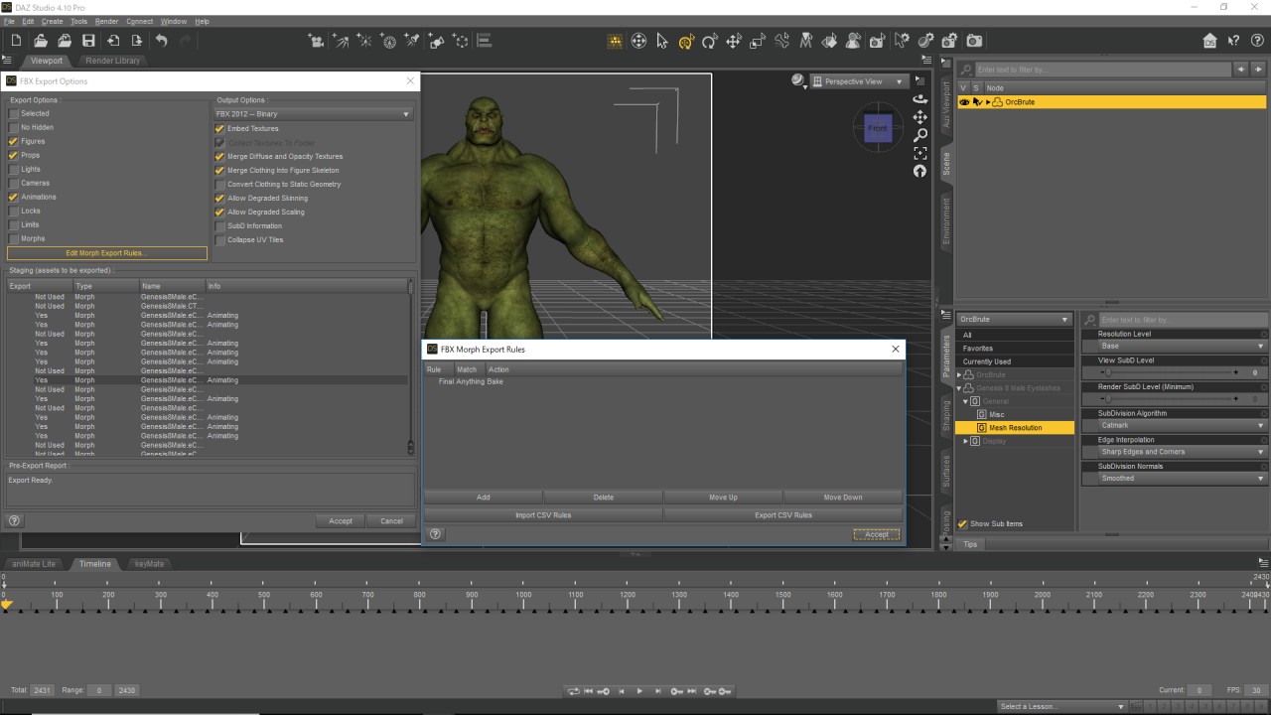Open the FBX 2012 -- Binary format dropdown
Viewport: 1271px width, 715px height.
click(314, 114)
